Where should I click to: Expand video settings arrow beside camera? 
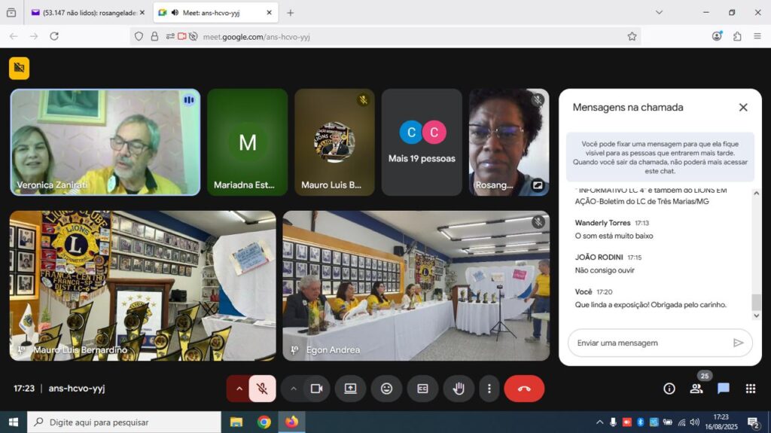294,389
